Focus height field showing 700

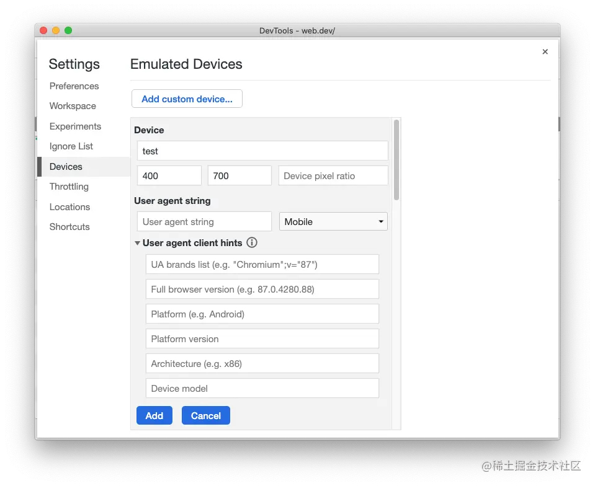pyautogui.click(x=239, y=175)
